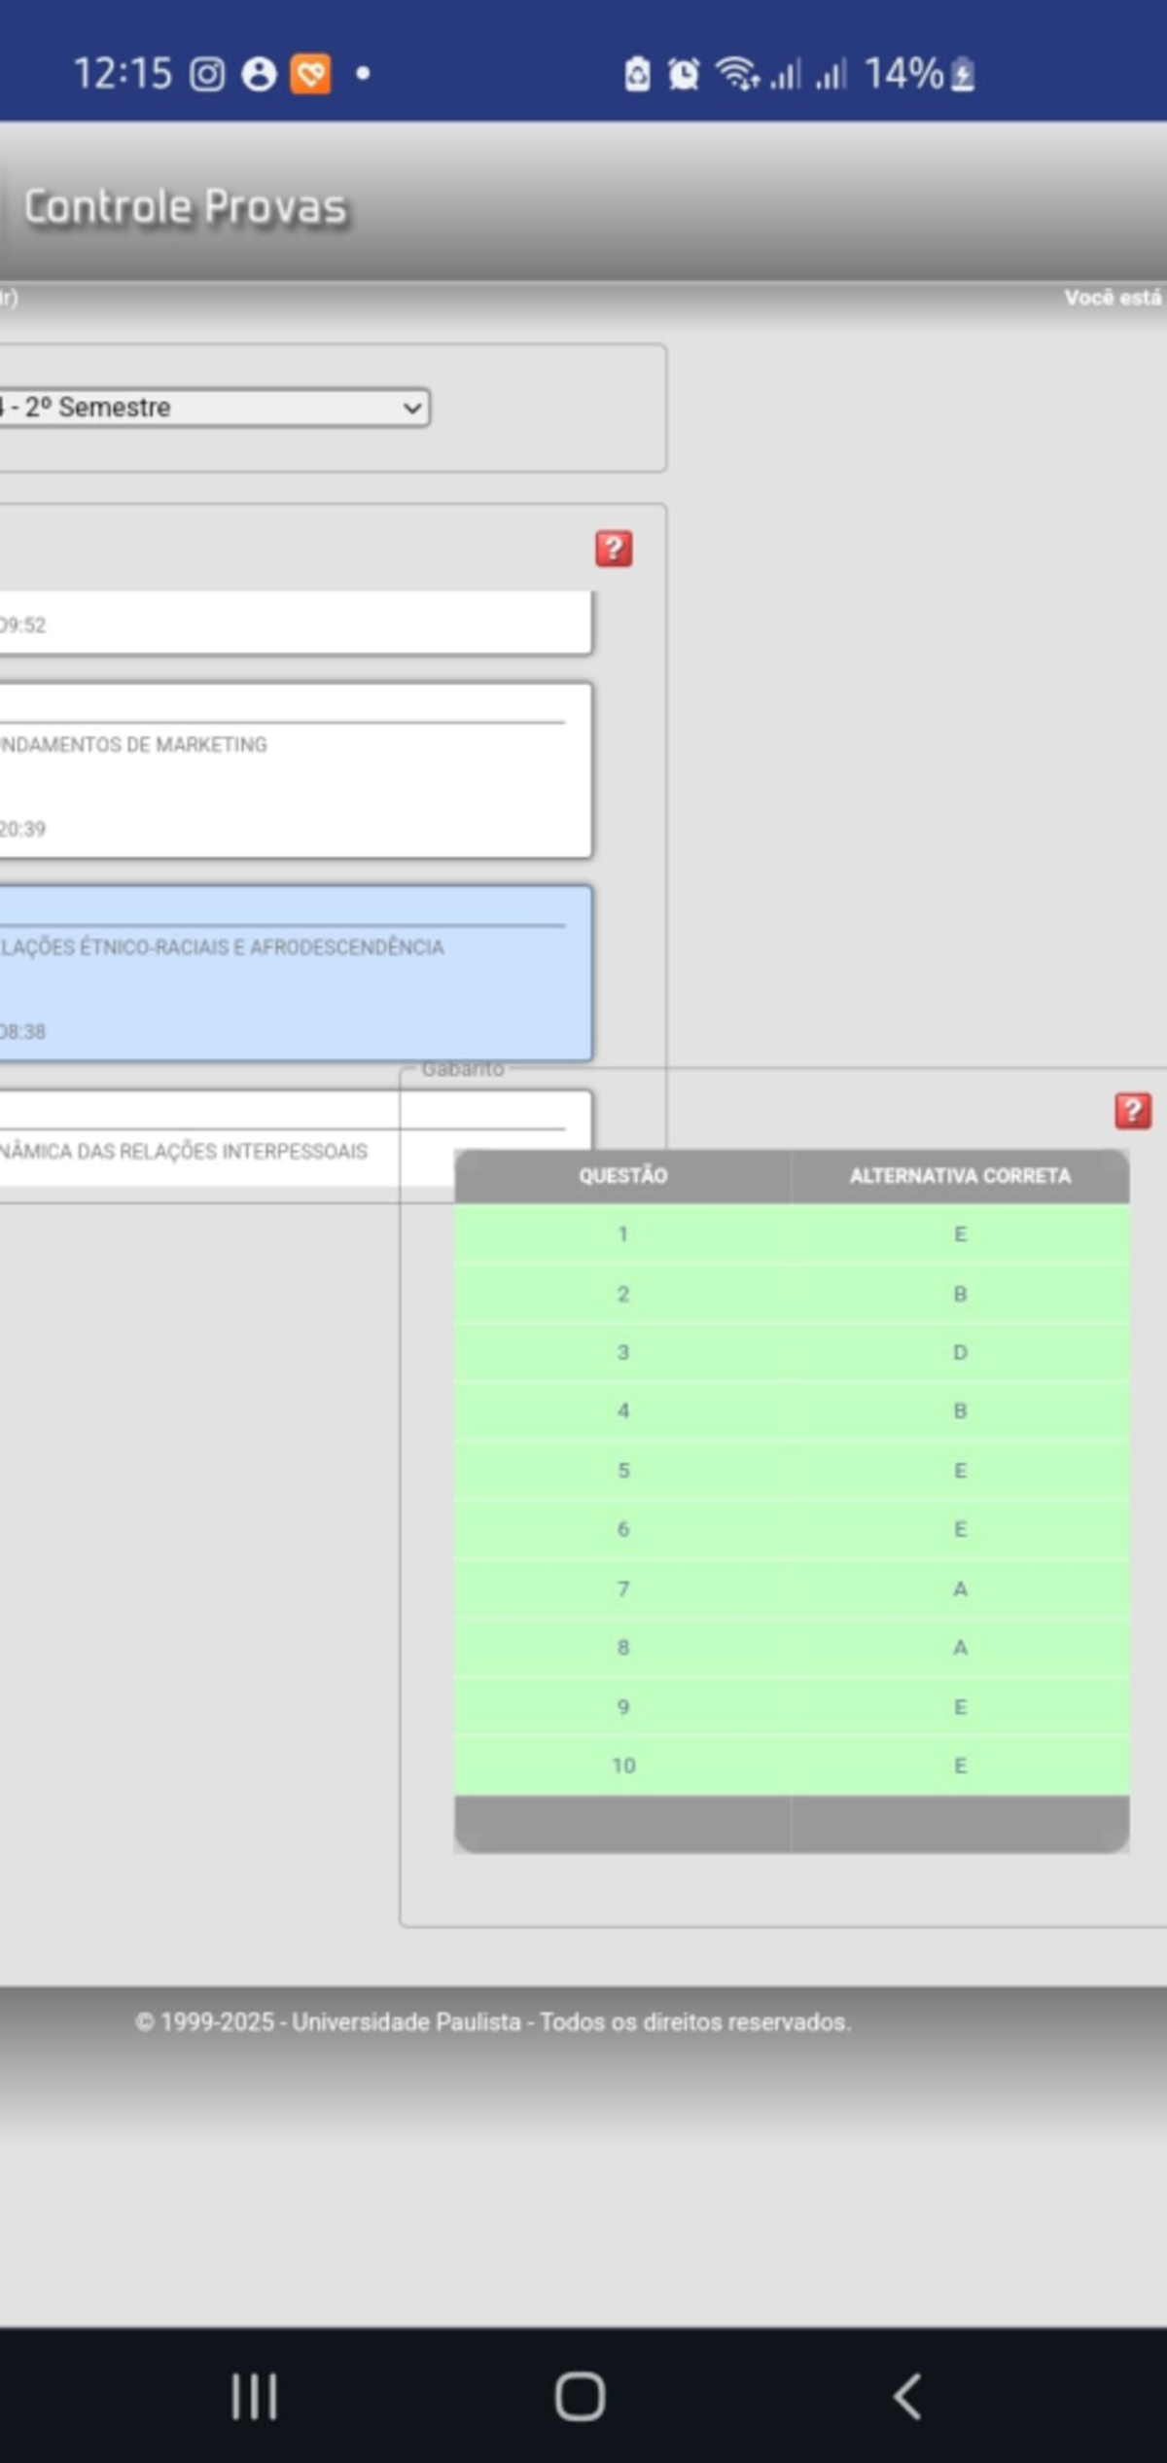Tap the battery charging indicator icon
1167x2463 pixels.
click(963, 75)
